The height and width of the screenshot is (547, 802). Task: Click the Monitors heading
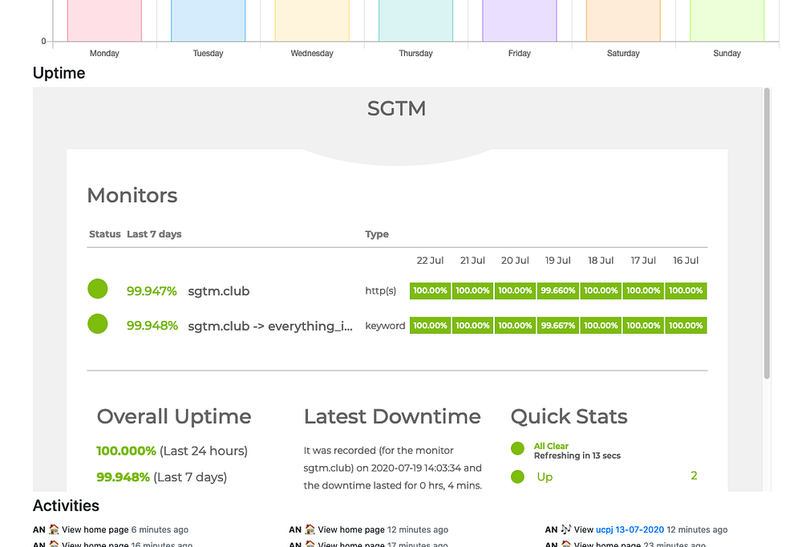(132, 196)
